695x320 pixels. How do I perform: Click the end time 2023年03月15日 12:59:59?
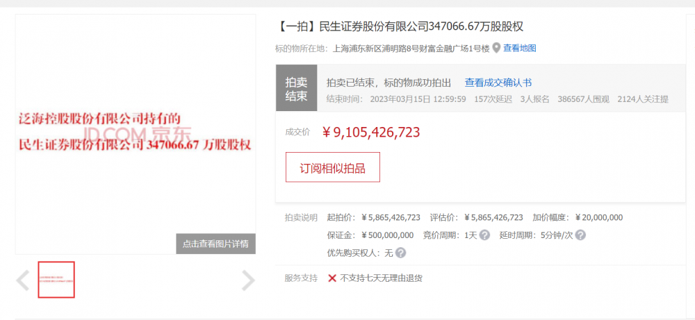(x=418, y=99)
